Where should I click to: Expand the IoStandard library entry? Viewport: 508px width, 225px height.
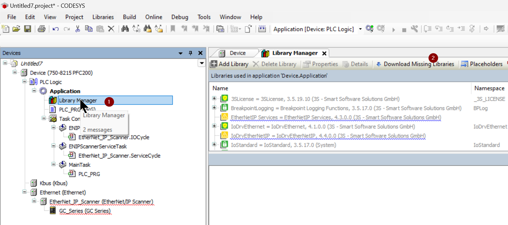[214, 144]
